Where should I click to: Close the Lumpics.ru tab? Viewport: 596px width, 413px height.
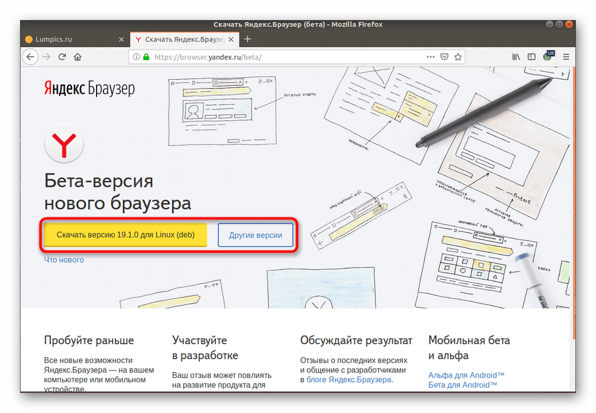pyautogui.click(x=122, y=39)
